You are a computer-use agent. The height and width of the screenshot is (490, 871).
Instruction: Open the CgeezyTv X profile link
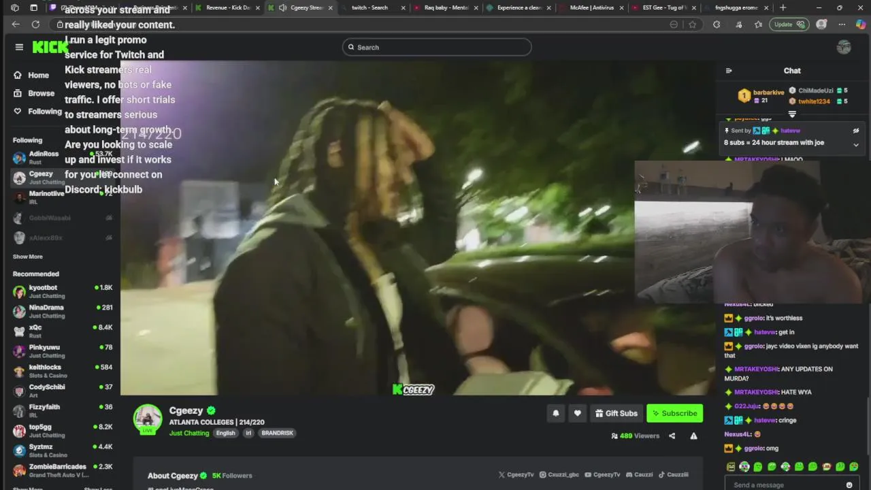coord(516,475)
